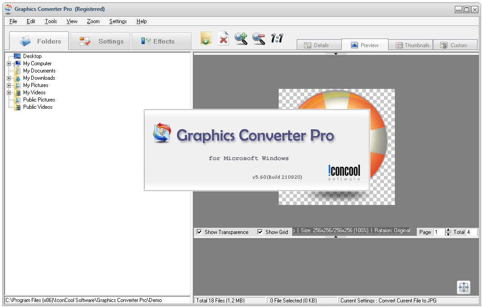The width and height of the screenshot is (482, 307).
Task: Toggle the Show Transparence checkbox
Action: [x=199, y=232]
